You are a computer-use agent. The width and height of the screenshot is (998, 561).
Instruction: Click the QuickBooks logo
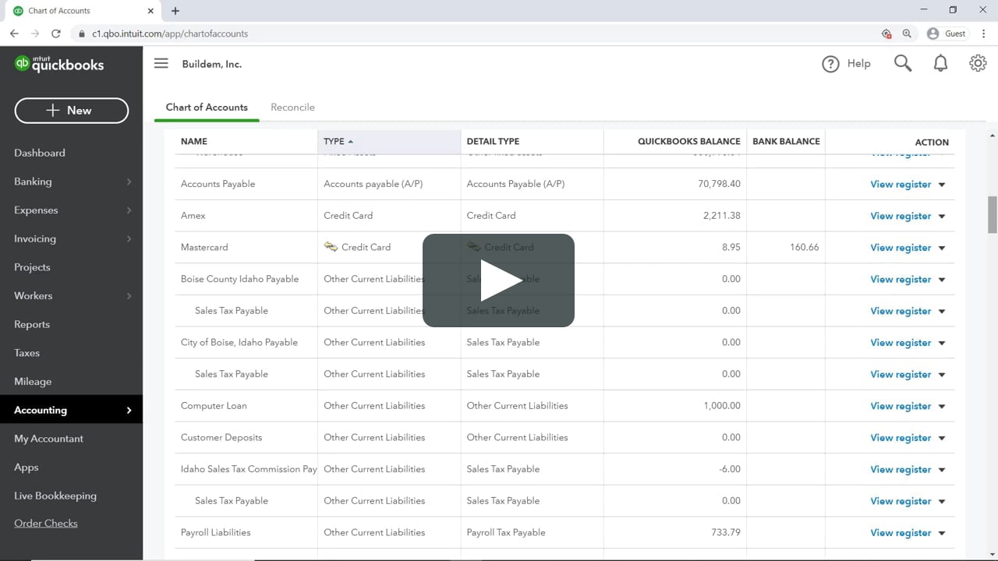click(x=59, y=64)
